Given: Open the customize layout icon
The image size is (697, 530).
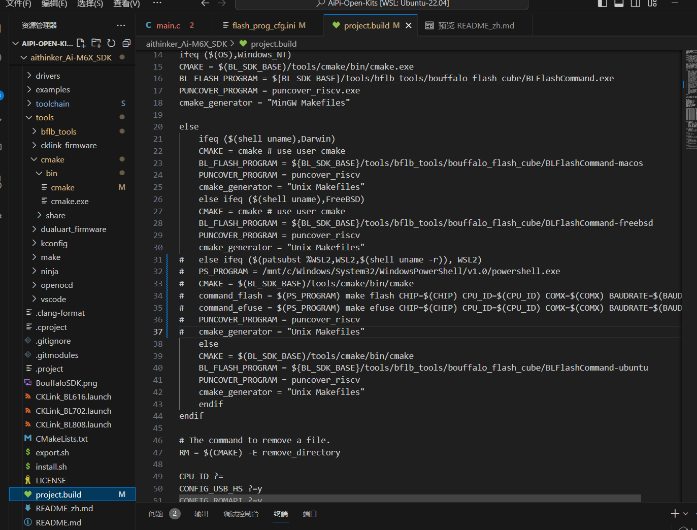Looking at the screenshot, I should [x=652, y=3].
